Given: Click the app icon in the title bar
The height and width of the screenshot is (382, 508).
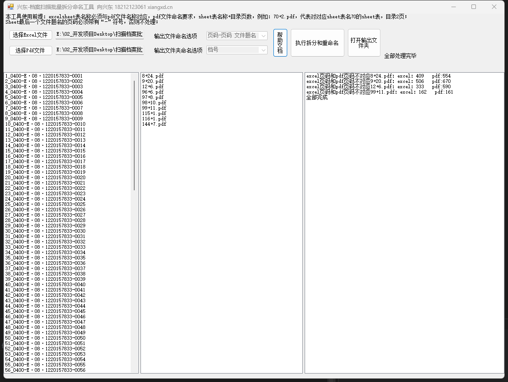Looking at the screenshot, I should (x=11, y=7).
